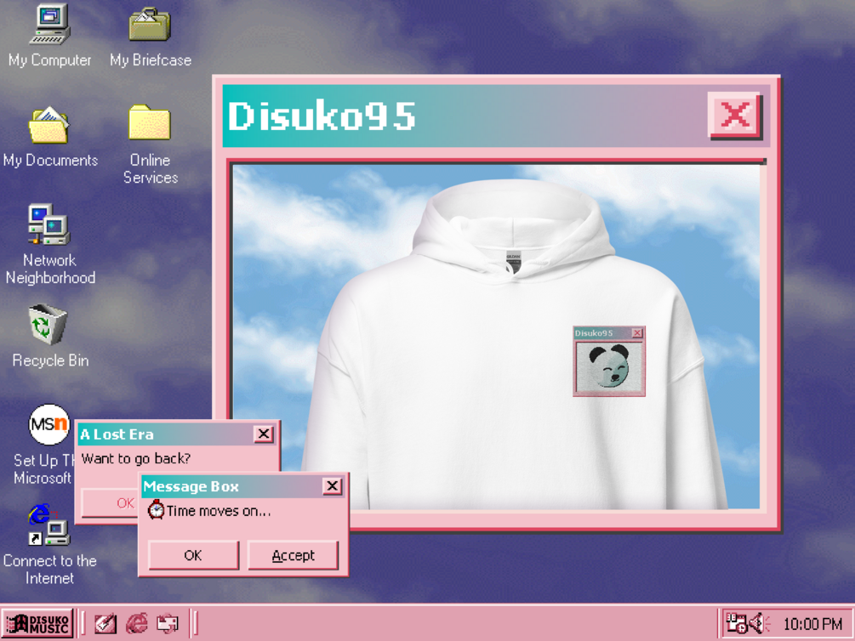Choose Accept in the Message Box
The height and width of the screenshot is (641, 855).
(293, 555)
